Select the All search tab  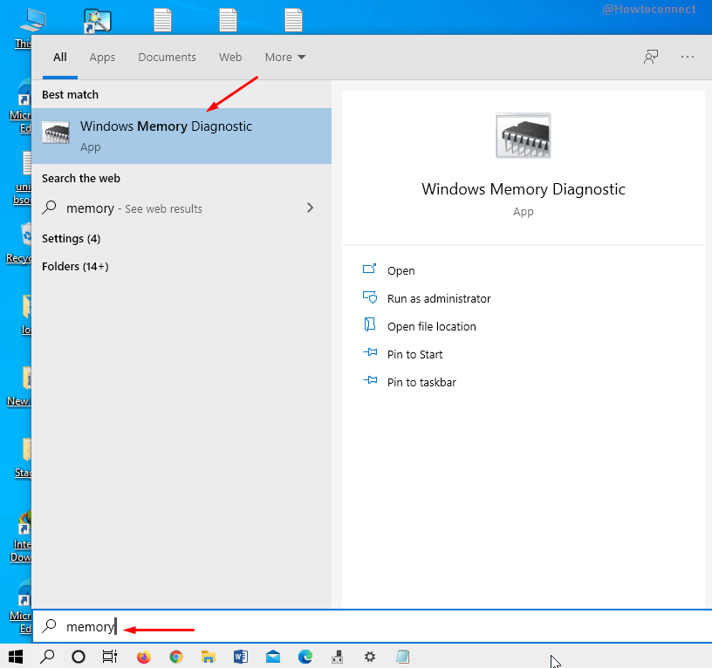click(x=60, y=58)
